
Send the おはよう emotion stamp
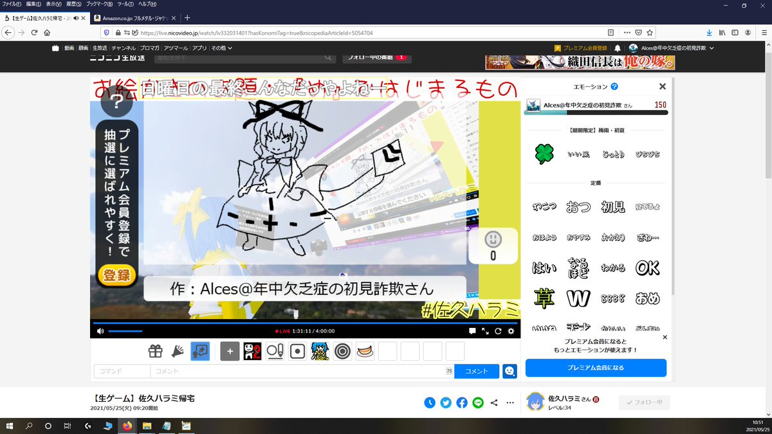pos(544,237)
